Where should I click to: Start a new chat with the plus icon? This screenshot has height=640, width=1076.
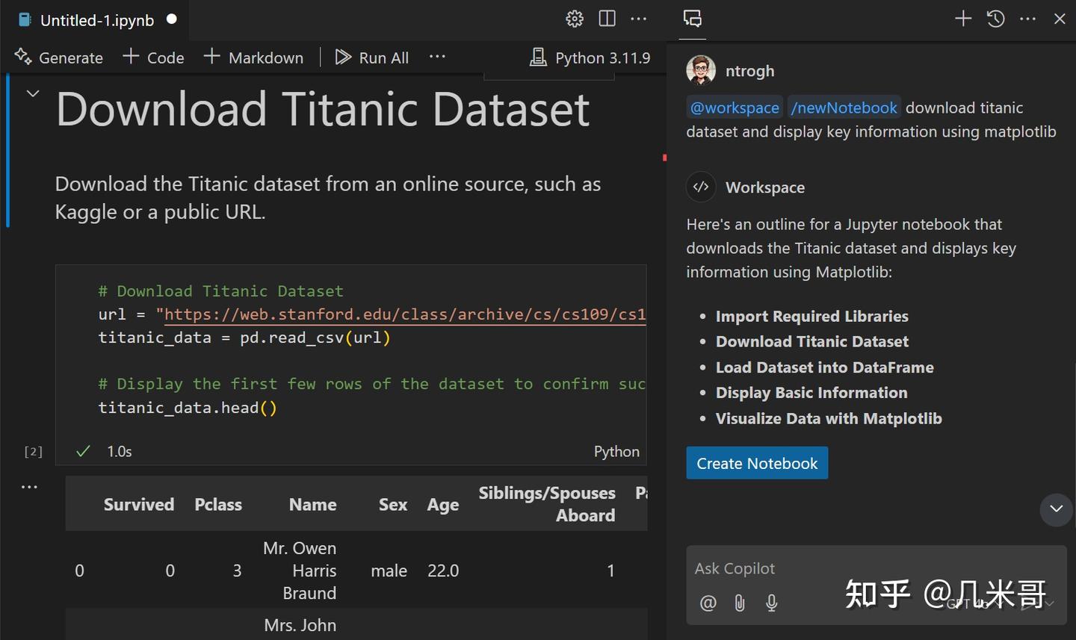tap(963, 19)
